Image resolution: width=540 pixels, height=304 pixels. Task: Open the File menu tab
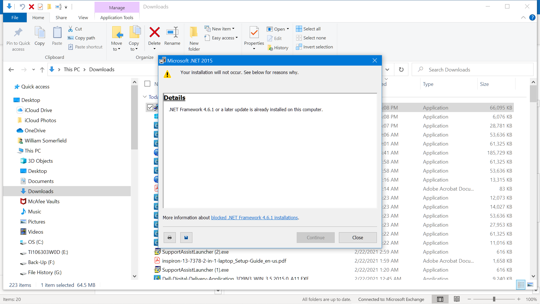[15, 17]
